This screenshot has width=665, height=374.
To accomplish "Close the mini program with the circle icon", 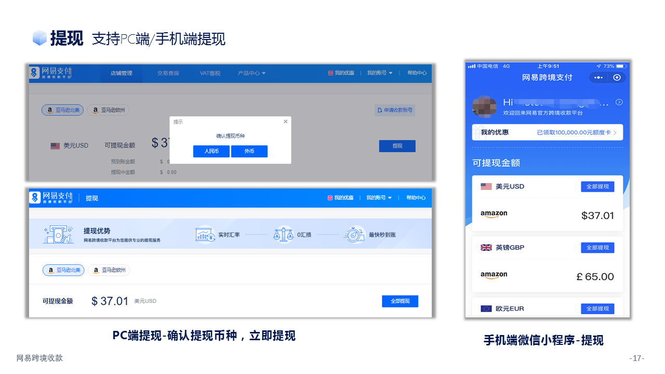I will point(617,77).
